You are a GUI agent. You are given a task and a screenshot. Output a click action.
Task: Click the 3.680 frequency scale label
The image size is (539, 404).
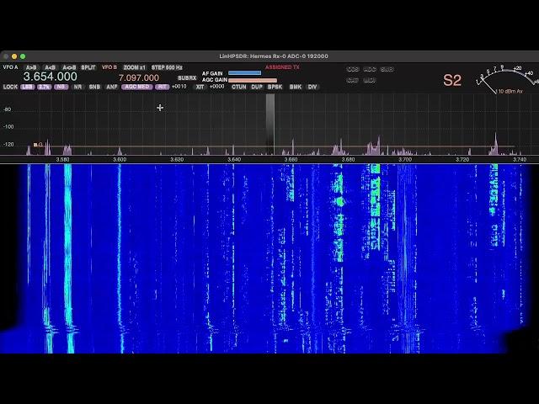348,159
